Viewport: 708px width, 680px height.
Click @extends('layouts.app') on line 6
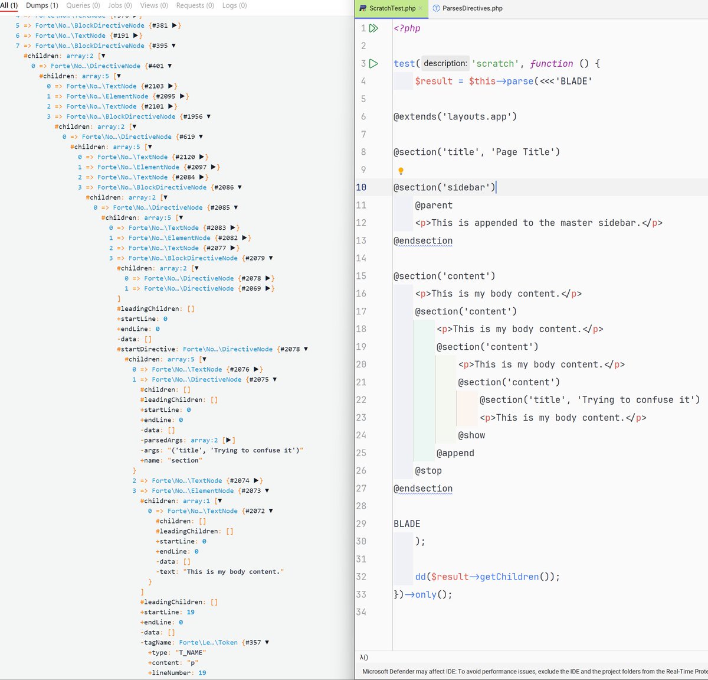click(455, 116)
